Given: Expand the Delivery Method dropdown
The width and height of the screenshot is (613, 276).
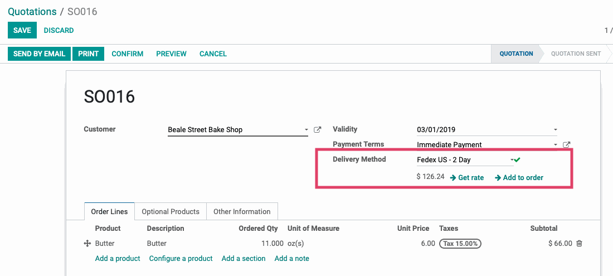Looking at the screenshot, I should coord(512,160).
